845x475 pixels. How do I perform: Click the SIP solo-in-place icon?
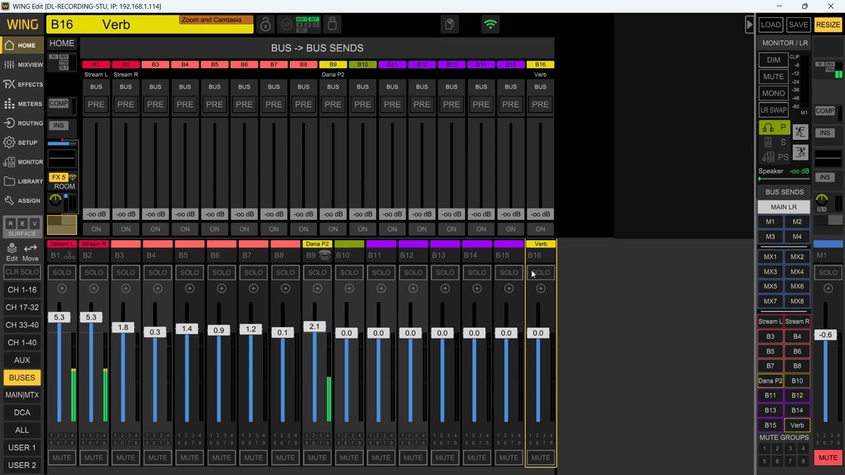[x=287, y=24]
